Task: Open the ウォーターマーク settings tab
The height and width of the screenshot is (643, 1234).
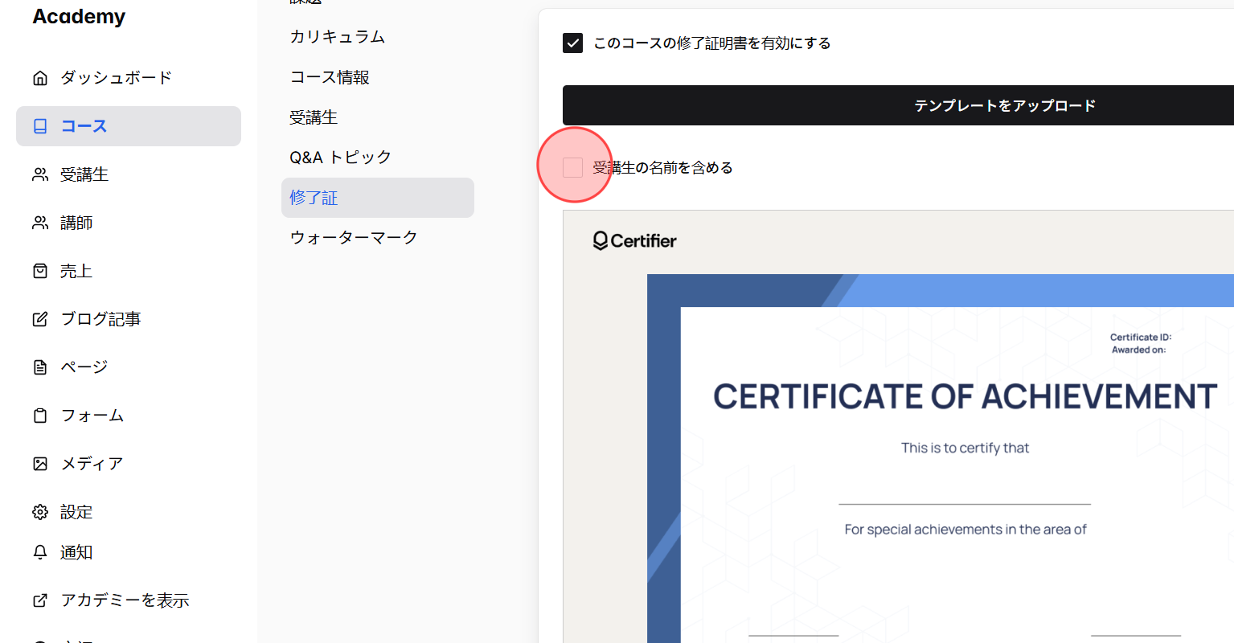Action: click(x=353, y=237)
